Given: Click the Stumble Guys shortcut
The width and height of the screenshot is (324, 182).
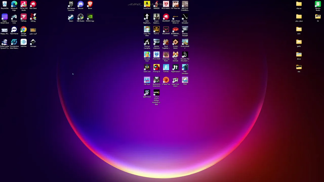Looking at the screenshot, I should tap(147, 56).
